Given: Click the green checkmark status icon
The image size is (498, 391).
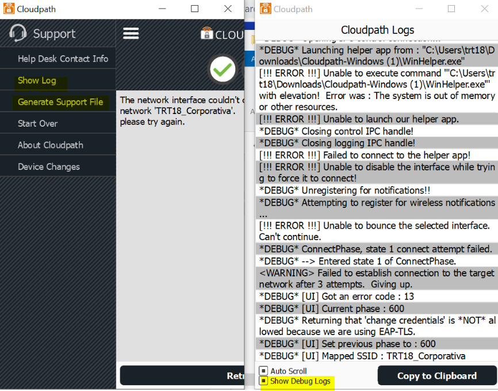Looking at the screenshot, I should click(223, 69).
